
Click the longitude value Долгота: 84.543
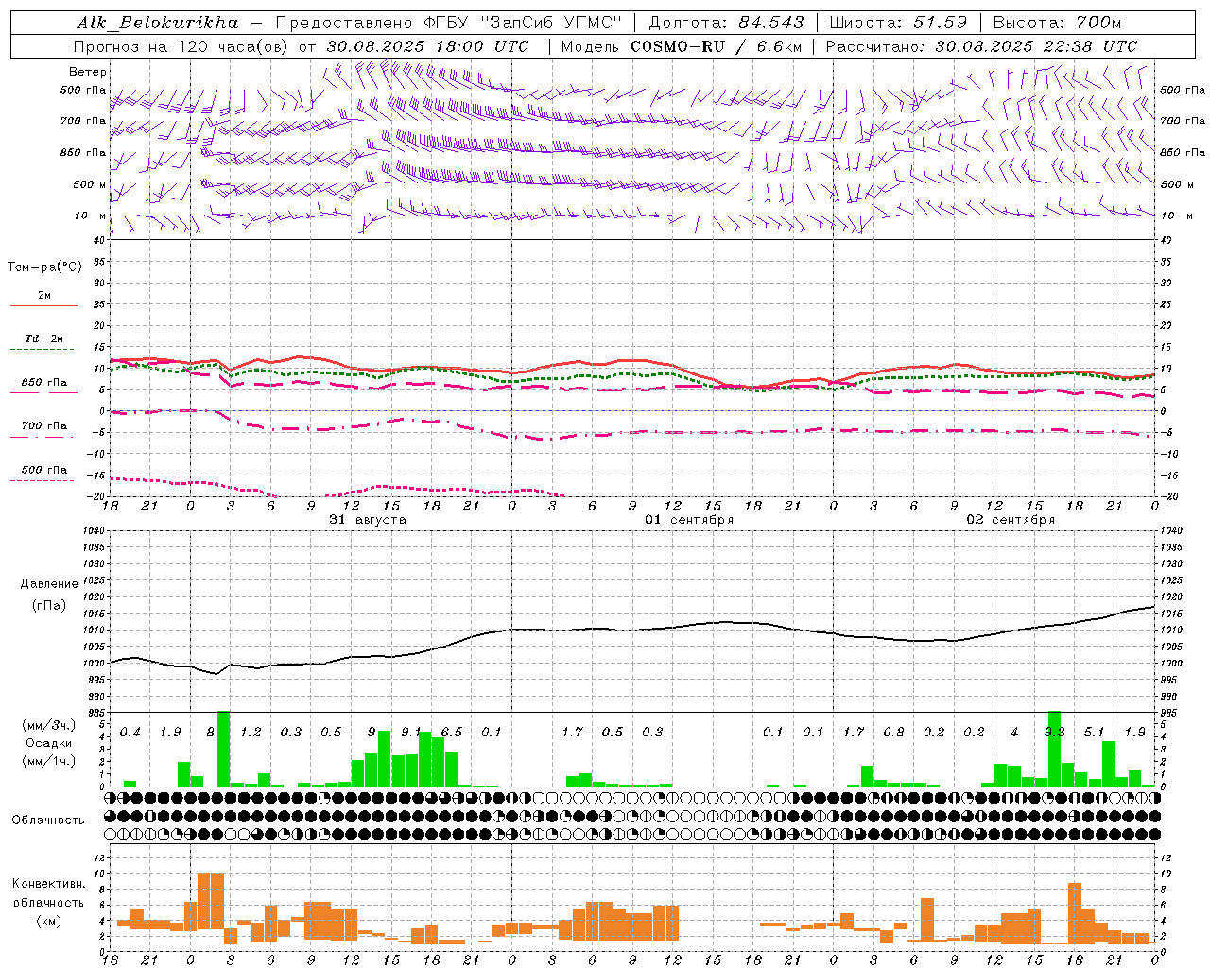pyautogui.click(x=726, y=23)
